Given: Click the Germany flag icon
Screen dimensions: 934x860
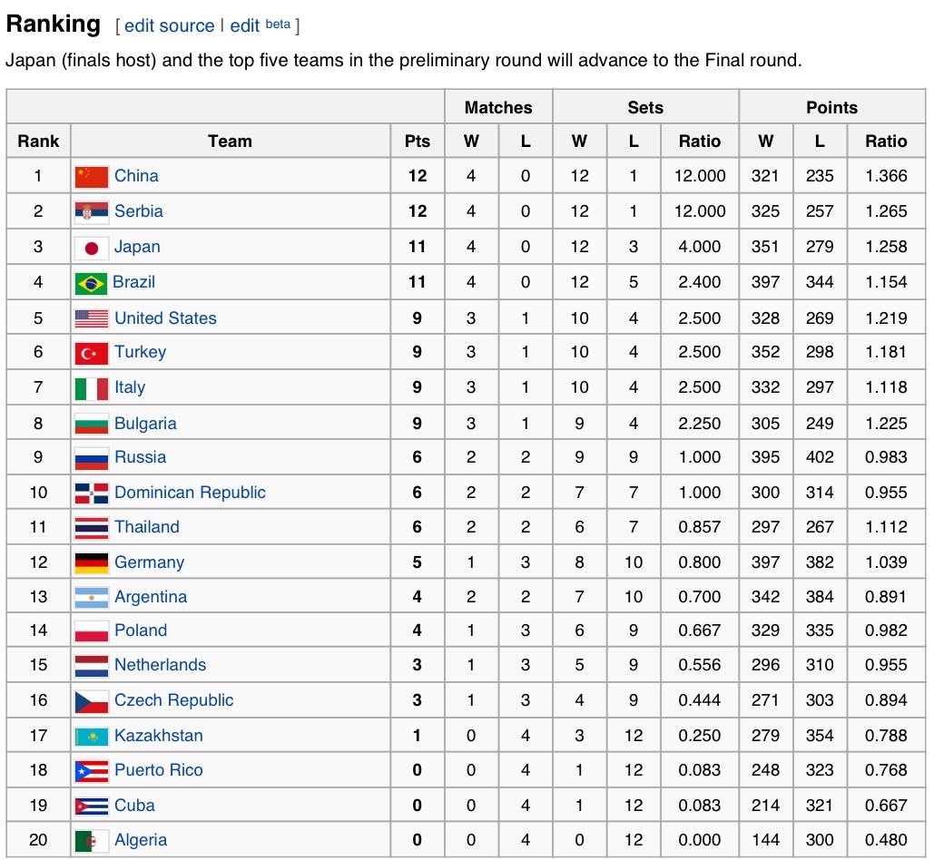Looking at the screenshot, I should 92,563.
